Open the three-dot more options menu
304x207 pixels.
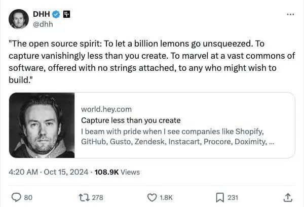pyautogui.click(x=290, y=14)
